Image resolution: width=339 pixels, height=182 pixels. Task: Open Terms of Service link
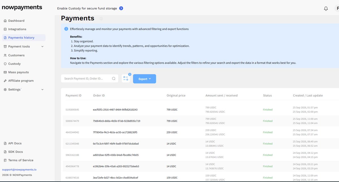coord(21,160)
